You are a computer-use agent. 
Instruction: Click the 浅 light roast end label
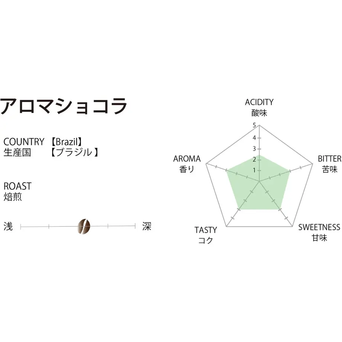click(8, 226)
